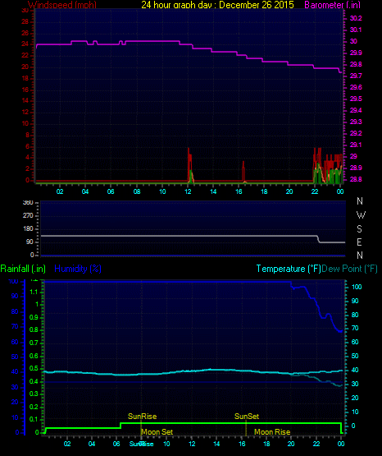Click the Moon Rise marker label
This screenshot has height=456, width=382.
click(x=272, y=432)
